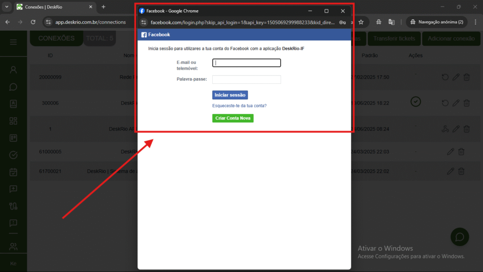Screen dimensions: 483x272
Task: Select the ID cell 20000099
Action: (x=50, y=77)
